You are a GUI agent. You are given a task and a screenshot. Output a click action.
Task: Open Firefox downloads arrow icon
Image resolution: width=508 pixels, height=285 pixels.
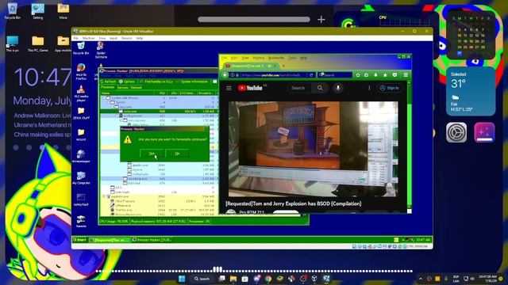(x=375, y=75)
